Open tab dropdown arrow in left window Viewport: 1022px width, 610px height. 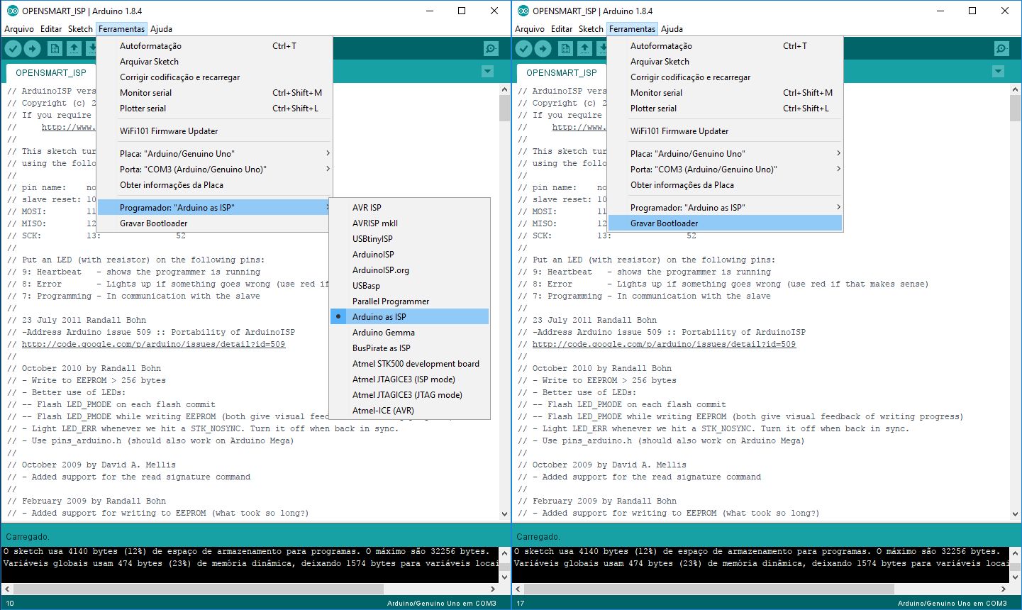point(487,72)
